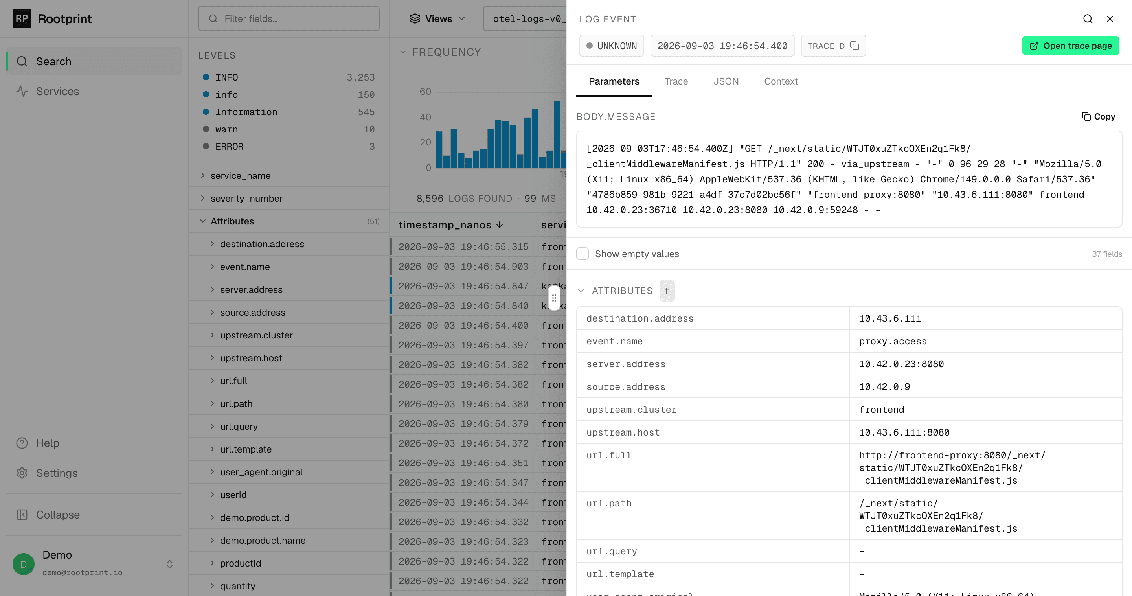
Task: Expand the demo.product.name field
Action: (x=289, y=541)
